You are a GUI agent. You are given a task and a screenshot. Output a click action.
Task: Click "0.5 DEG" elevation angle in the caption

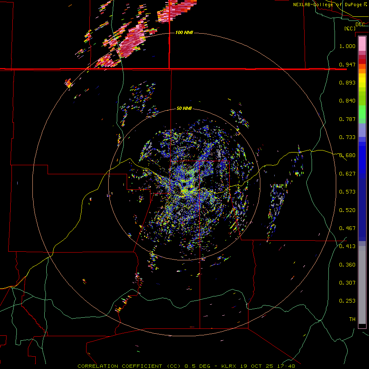click(198, 366)
